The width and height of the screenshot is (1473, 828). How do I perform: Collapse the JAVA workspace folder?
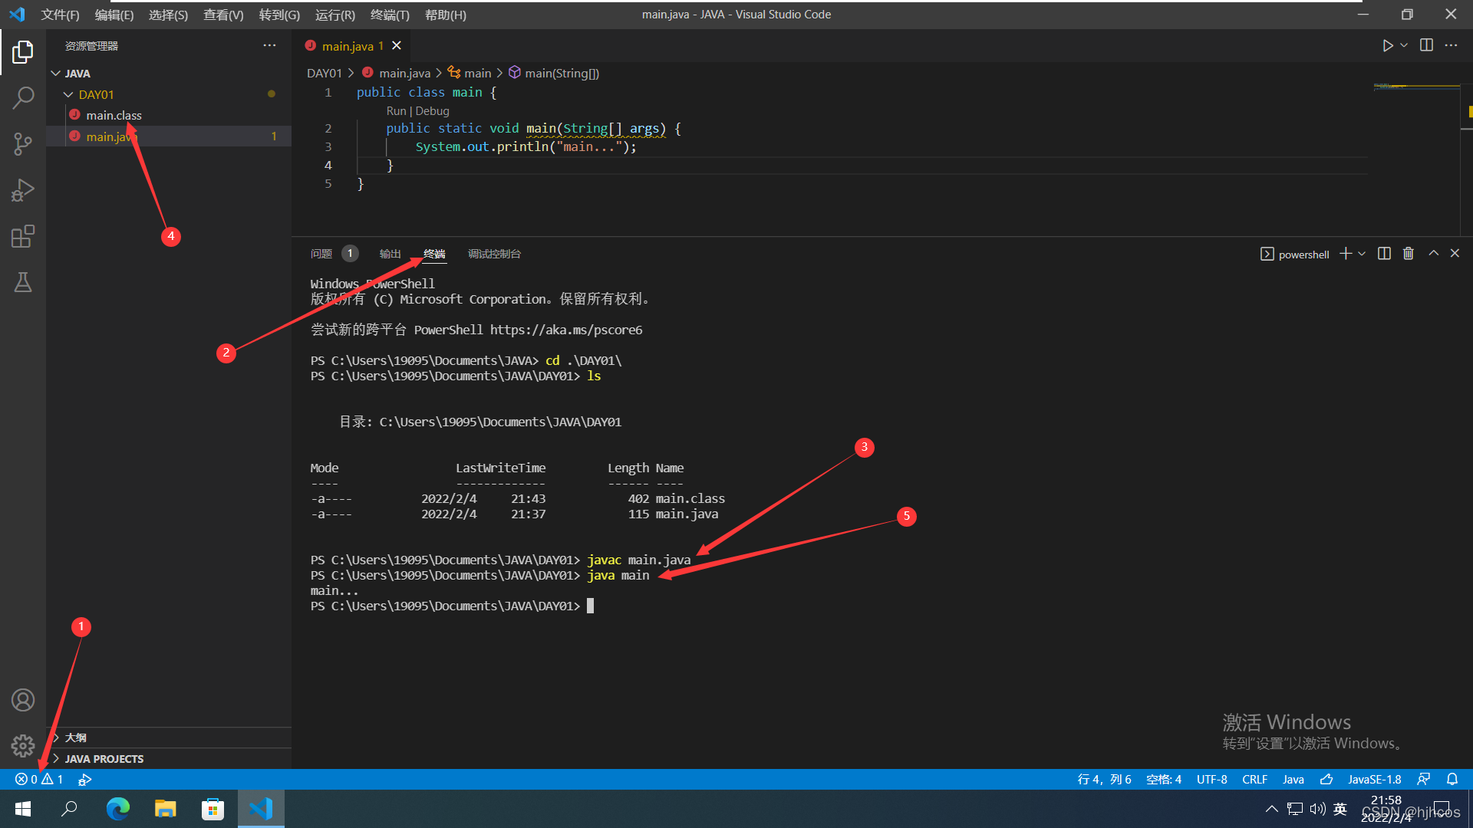tap(169, 74)
